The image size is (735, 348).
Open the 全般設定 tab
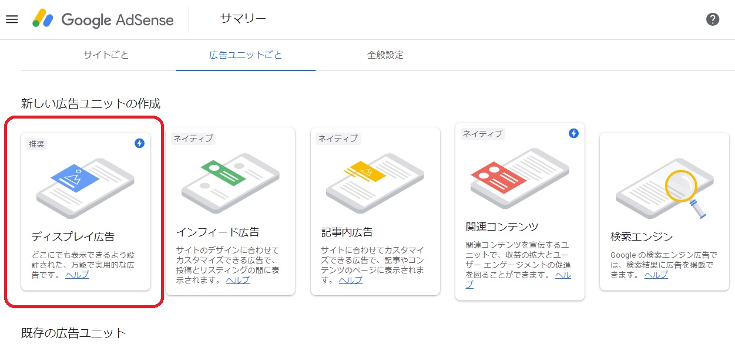[x=385, y=55]
